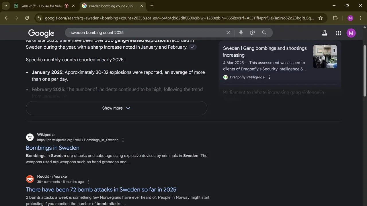Click the Google search query box

coord(146,33)
